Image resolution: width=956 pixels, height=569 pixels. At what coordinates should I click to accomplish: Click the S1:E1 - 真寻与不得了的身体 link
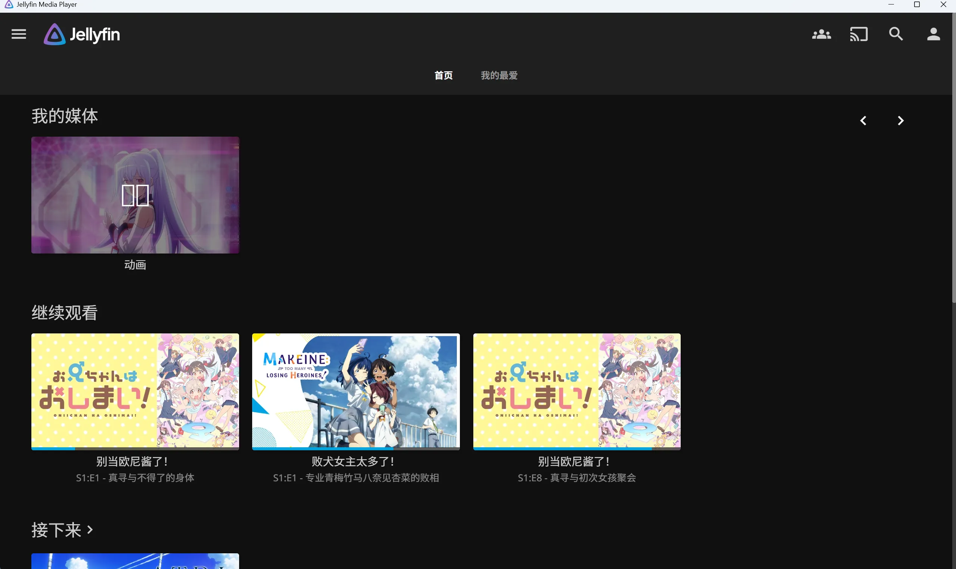pyautogui.click(x=135, y=478)
